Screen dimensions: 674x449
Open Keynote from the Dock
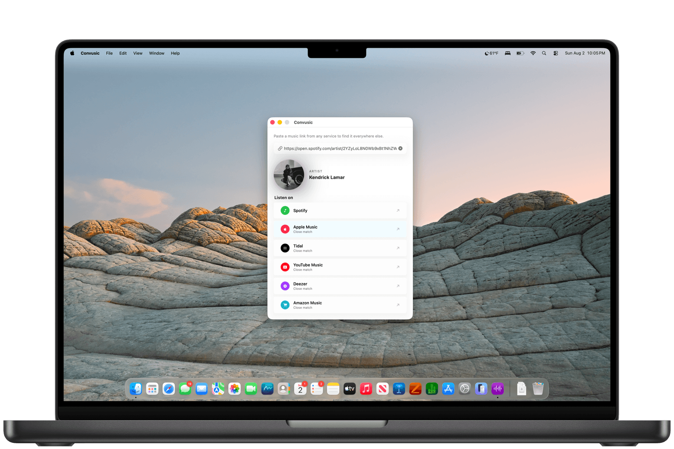tap(399, 388)
